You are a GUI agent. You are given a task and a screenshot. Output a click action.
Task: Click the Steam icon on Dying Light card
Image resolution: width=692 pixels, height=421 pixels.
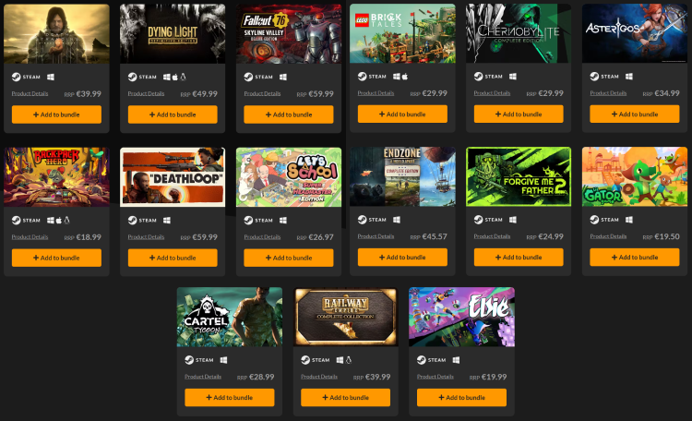tap(132, 77)
